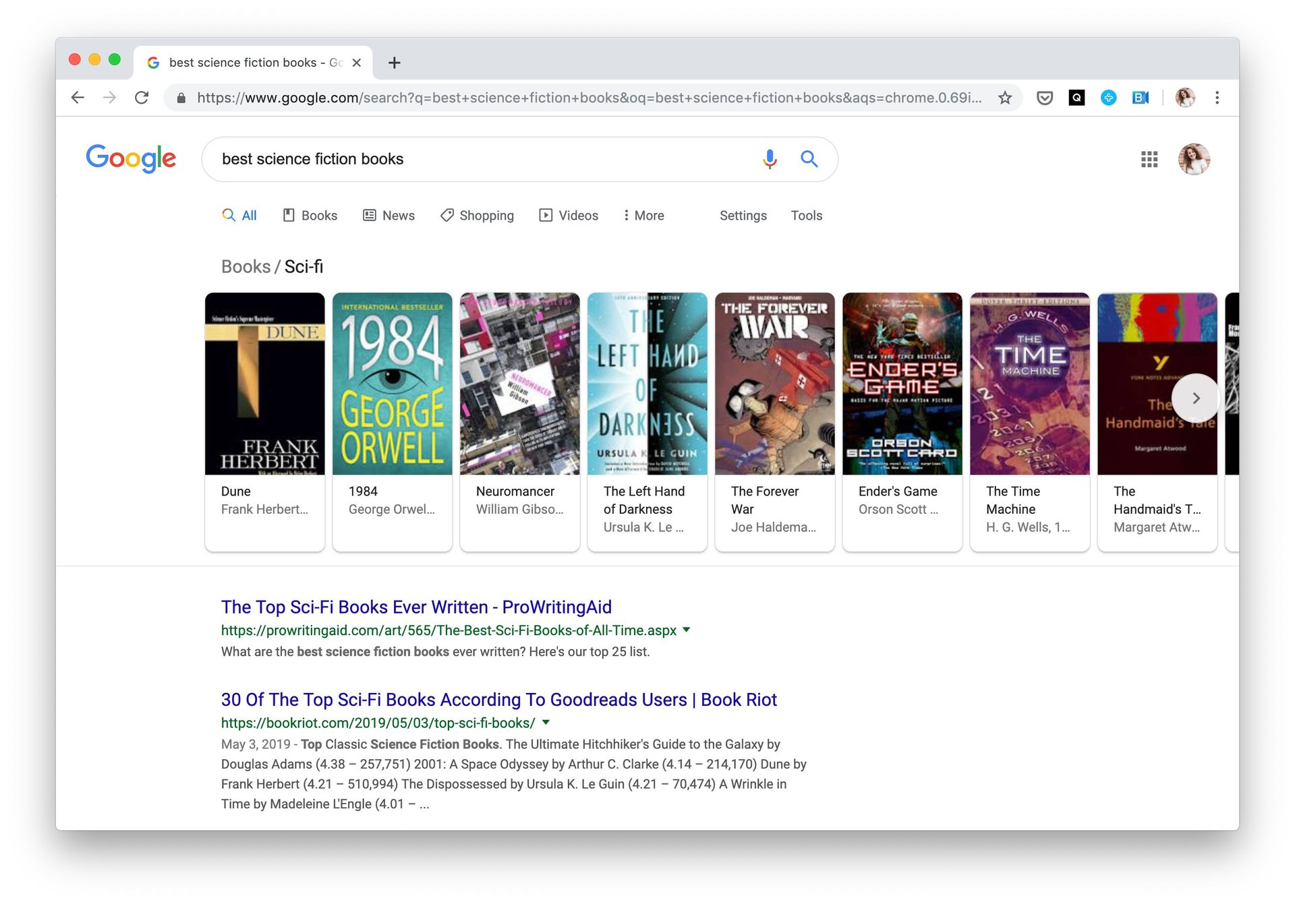The width and height of the screenshot is (1295, 904).
Task: Click 'H. G. Wells, 1...' author text
Action: [x=1028, y=527]
